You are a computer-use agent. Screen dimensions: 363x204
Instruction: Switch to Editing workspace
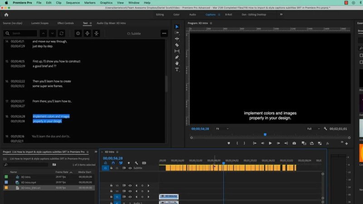(x=160, y=15)
